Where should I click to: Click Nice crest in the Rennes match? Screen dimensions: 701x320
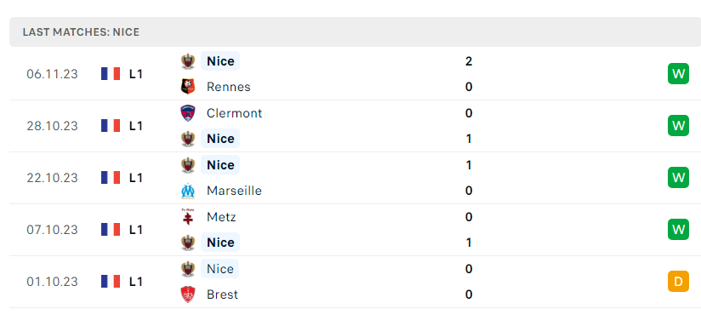point(188,61)
